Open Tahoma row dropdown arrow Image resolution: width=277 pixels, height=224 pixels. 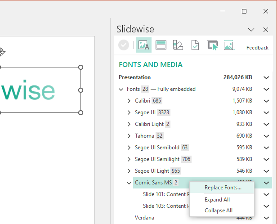tap(266, 136)
